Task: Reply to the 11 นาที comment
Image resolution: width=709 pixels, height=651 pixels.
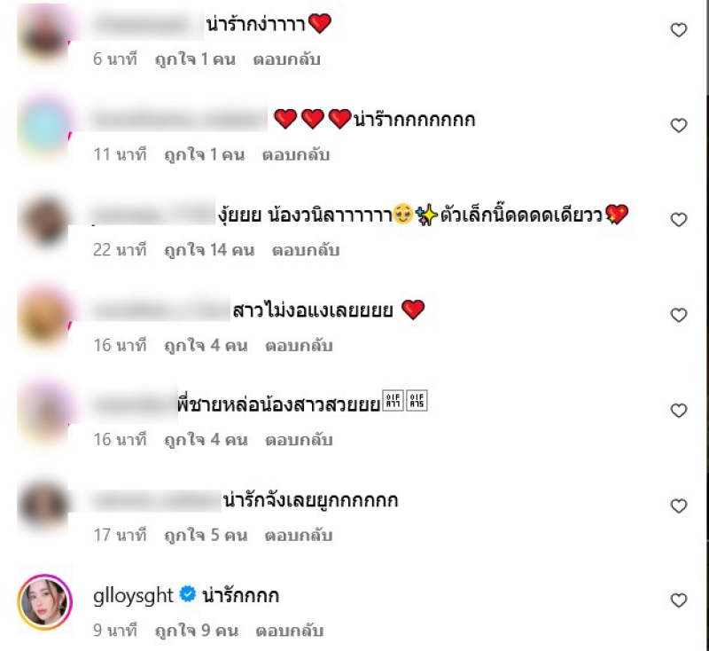Action: click(x=296, y=154)
